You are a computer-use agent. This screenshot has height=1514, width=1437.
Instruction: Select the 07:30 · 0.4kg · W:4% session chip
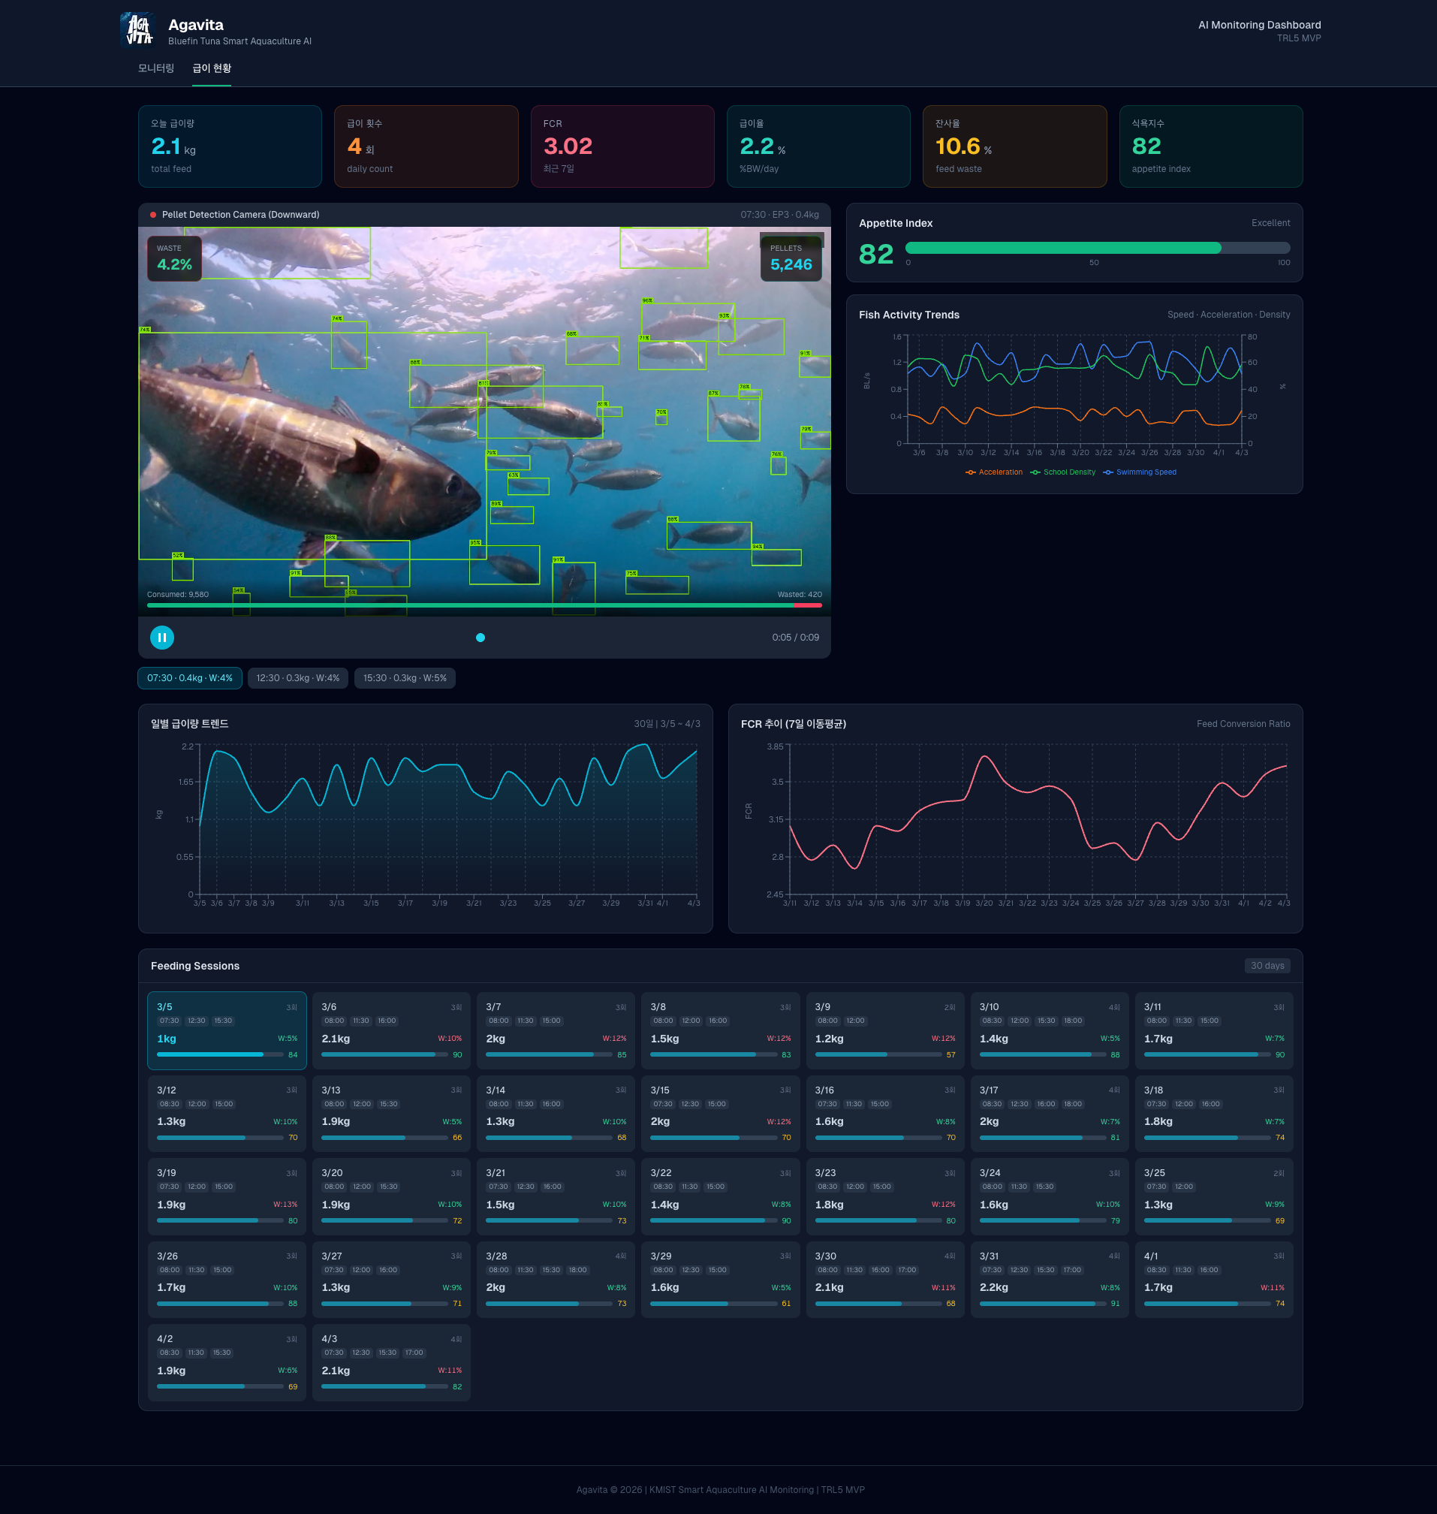click(x=190, y=678)
